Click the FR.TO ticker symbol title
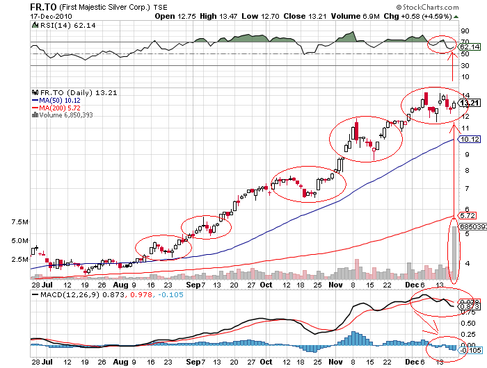The image size is (487, 368). pyautogui.click(x=43, y=7)
